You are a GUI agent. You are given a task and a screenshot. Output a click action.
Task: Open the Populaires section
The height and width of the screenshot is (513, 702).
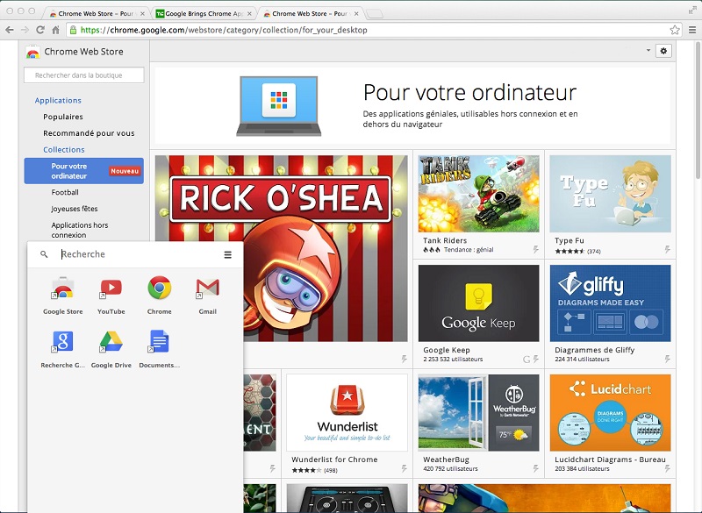[x=63, y=117]
